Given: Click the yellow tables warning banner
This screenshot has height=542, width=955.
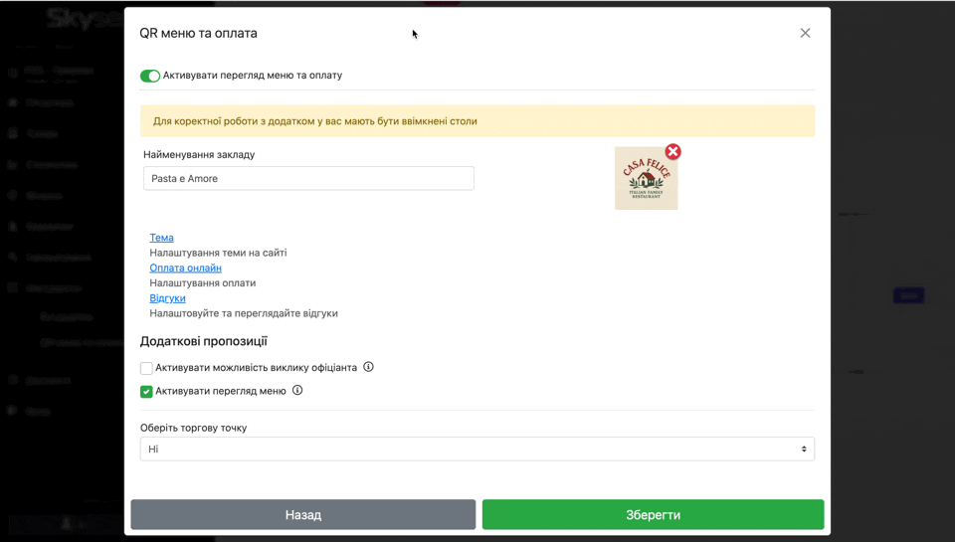Looking at the screenshot, I should click(x=477, y=121).
